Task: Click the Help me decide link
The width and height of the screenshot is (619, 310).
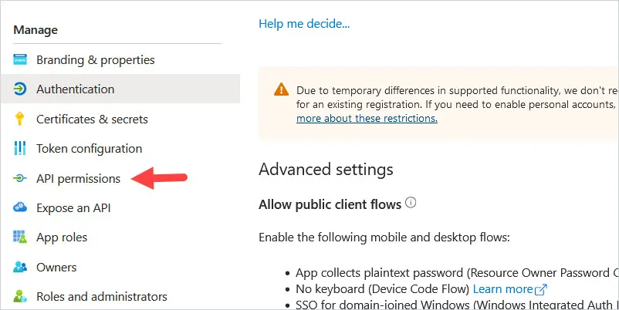Action: click(x=304, y=24)
